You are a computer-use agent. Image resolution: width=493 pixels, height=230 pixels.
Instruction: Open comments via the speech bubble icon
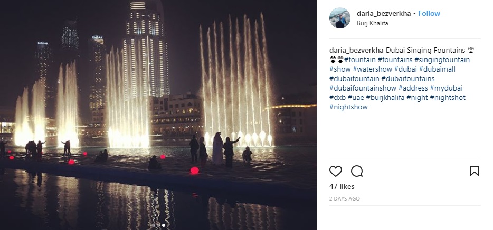pyautogui.click(x=357, y=171)
